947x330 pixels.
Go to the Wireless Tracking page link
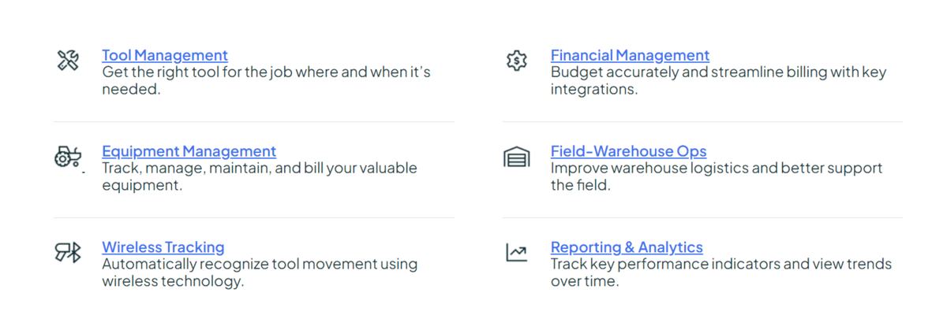(x=163, y=247)
